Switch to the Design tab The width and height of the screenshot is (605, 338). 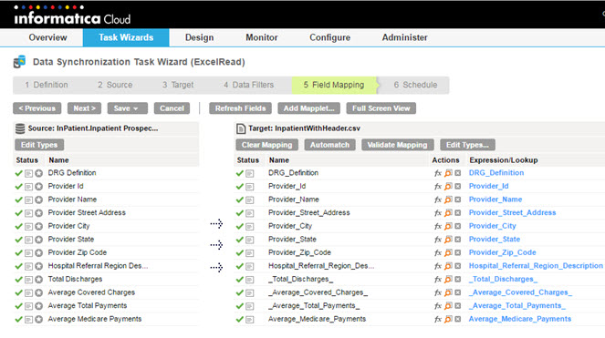pos(200,37)
